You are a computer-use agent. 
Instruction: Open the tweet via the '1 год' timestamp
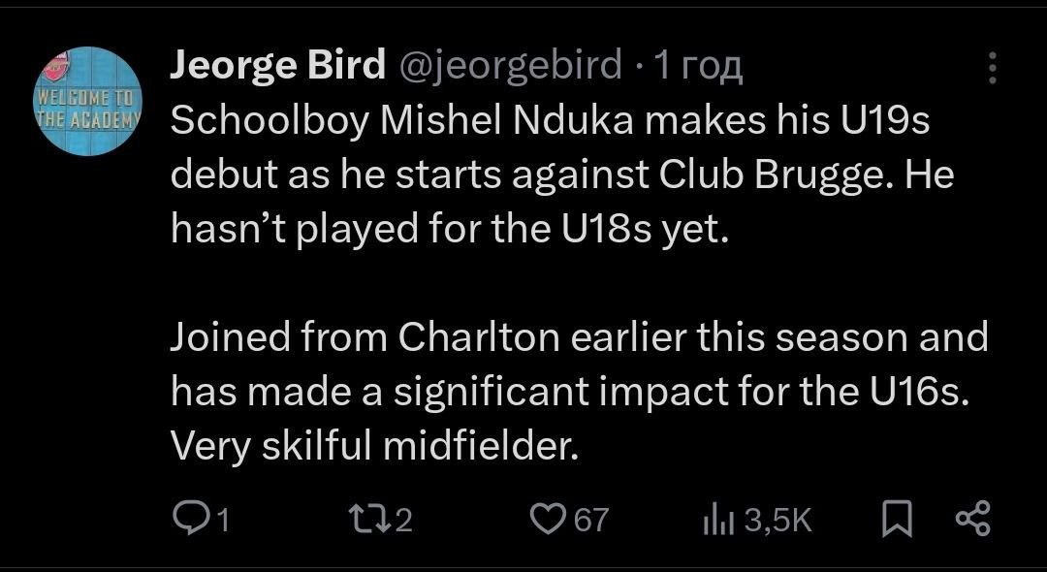coord(698,65)
